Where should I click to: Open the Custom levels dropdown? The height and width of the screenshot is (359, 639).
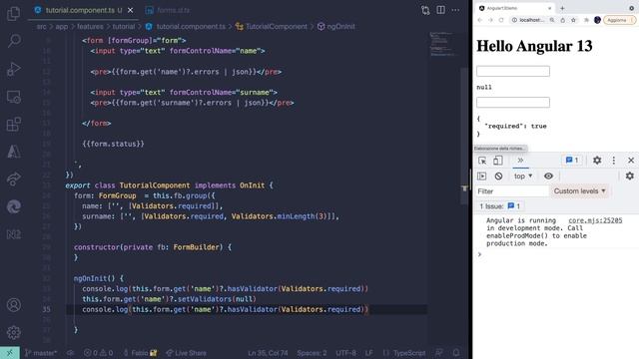[x=579, y=190]
